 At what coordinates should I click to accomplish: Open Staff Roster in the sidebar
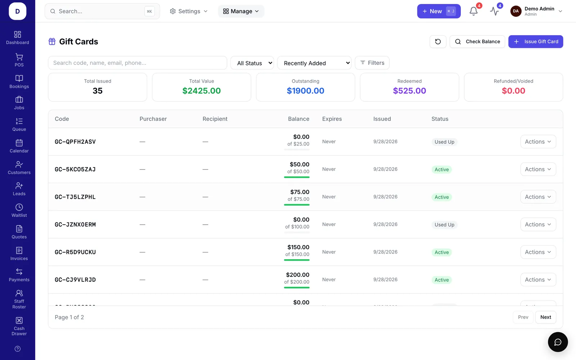pyautogui.click(x=19, y=299)
